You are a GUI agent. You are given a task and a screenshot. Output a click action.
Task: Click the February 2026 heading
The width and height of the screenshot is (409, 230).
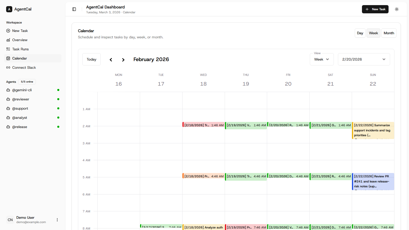click(x=151, y=59)
